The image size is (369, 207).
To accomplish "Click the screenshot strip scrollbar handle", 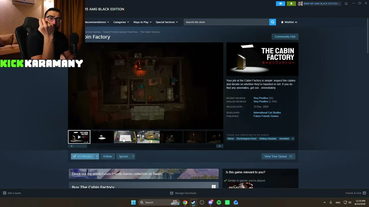I will pos(81,146).
